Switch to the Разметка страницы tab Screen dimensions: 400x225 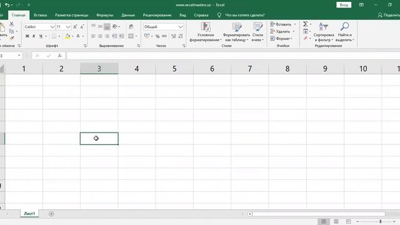[x=71, y=15]
